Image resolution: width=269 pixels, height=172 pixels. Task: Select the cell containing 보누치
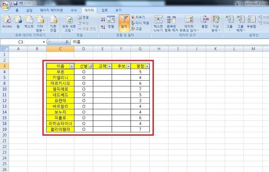tap(60, 112)
